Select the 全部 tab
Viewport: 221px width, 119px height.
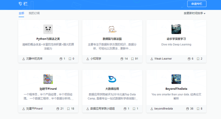pyautogui.click(x=21, y=13)
